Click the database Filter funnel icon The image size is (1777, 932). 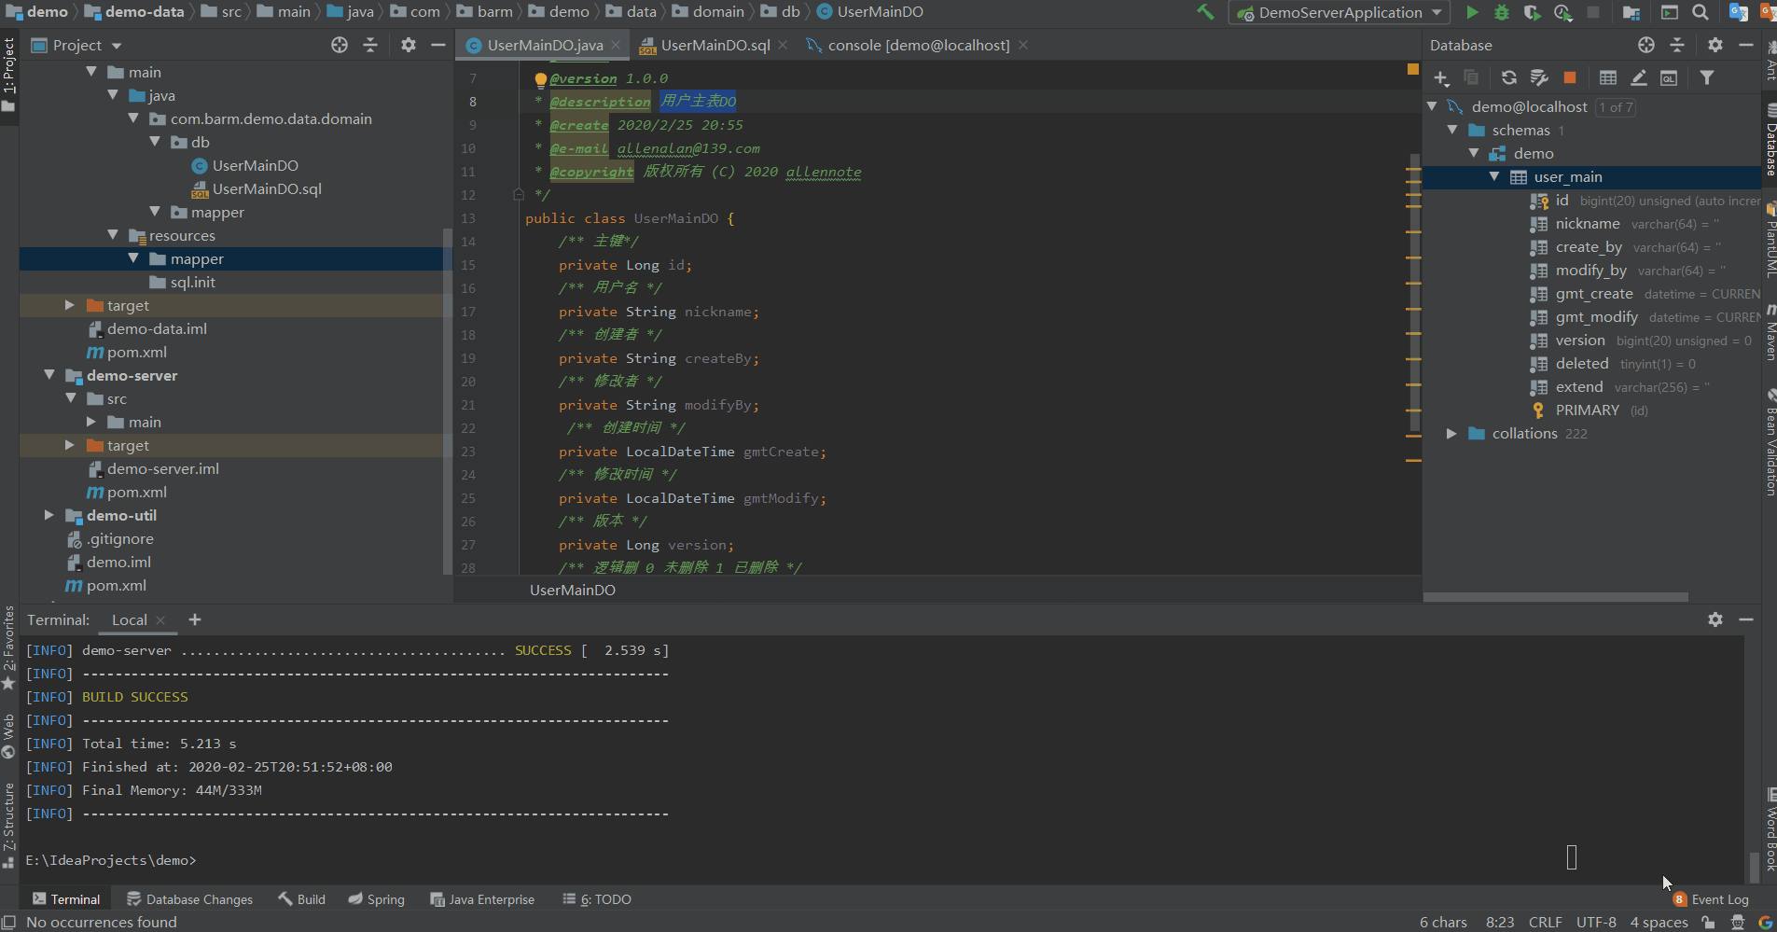tap(1706, 78)
